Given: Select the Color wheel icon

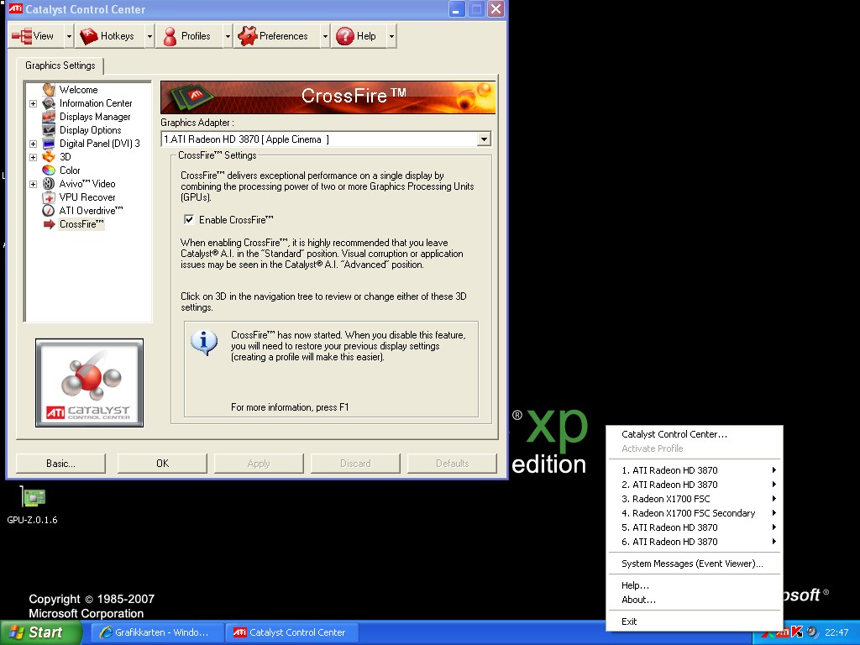Looking at the screenshot, I should click(x=49, y=170).
